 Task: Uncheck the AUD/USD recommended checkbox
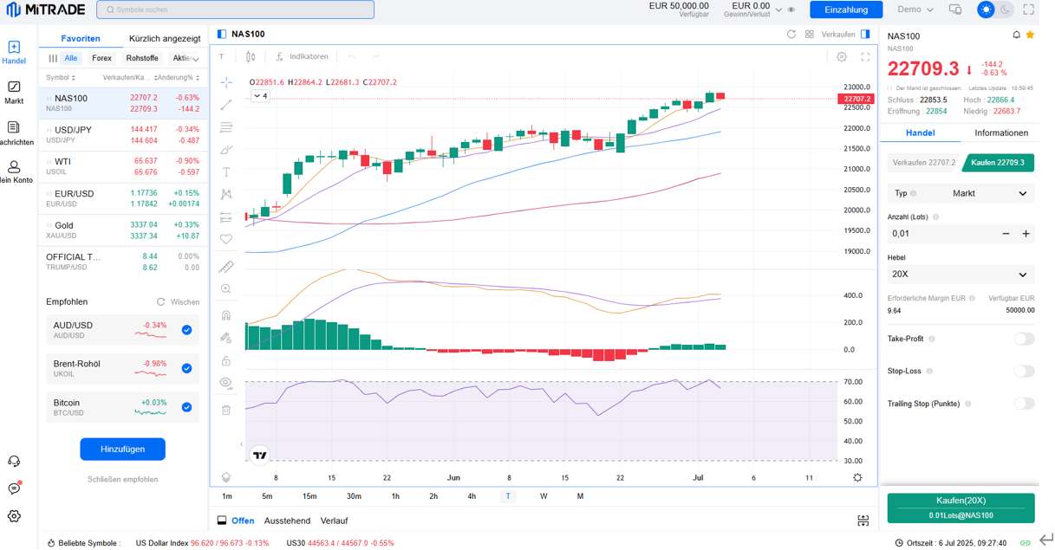tap(186, 330)
